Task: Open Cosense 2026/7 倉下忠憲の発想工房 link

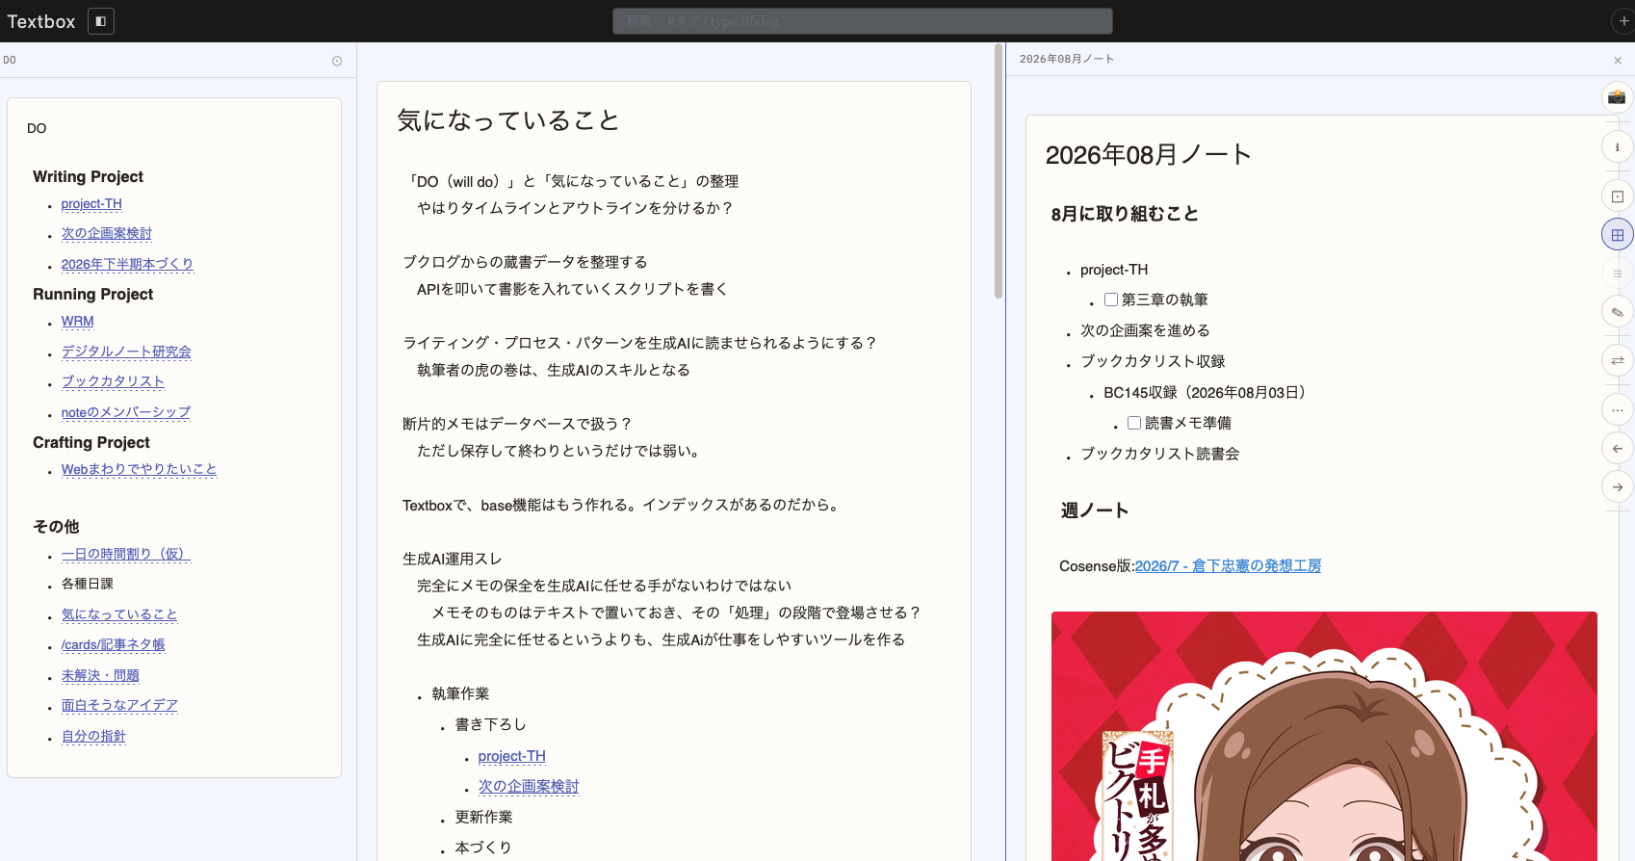Action: (1228, 566)
